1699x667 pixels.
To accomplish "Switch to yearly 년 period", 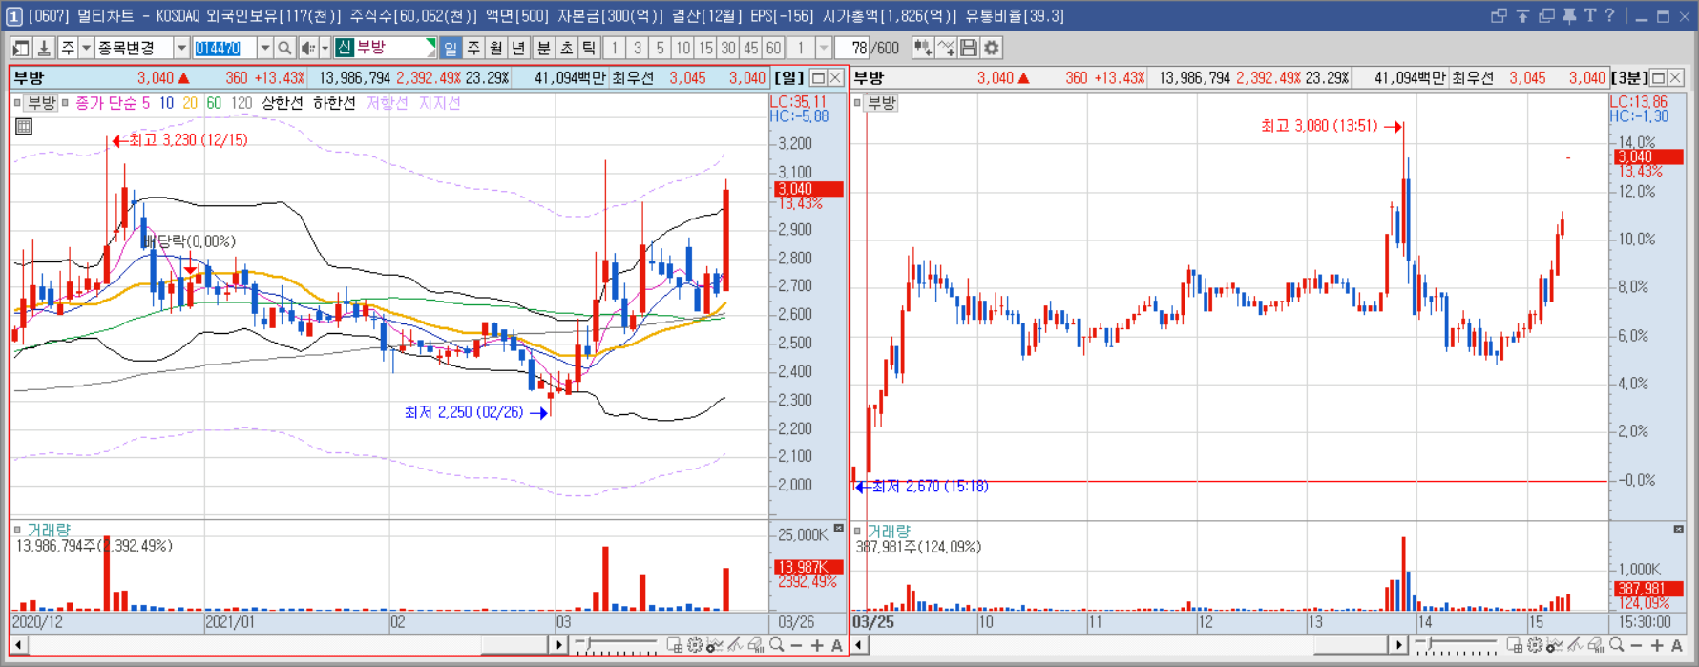I will pyautogui.click(x=519, y=48).
